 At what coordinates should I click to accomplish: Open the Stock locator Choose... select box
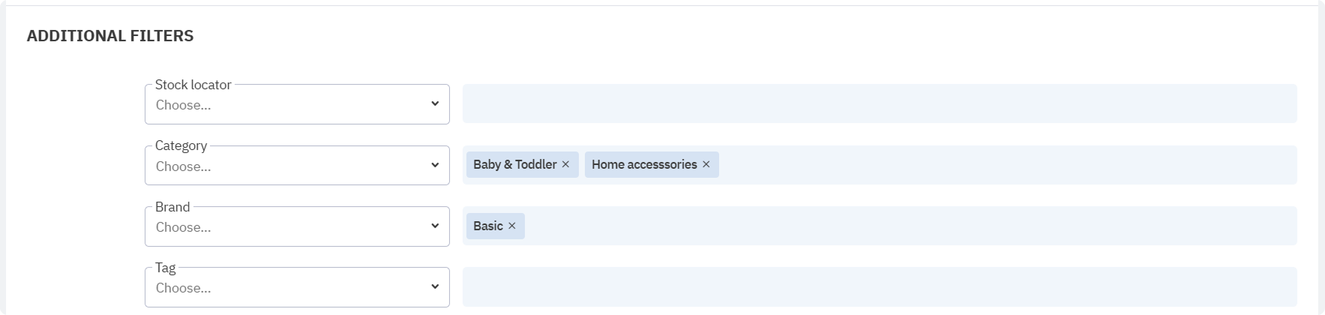point(285,105)
